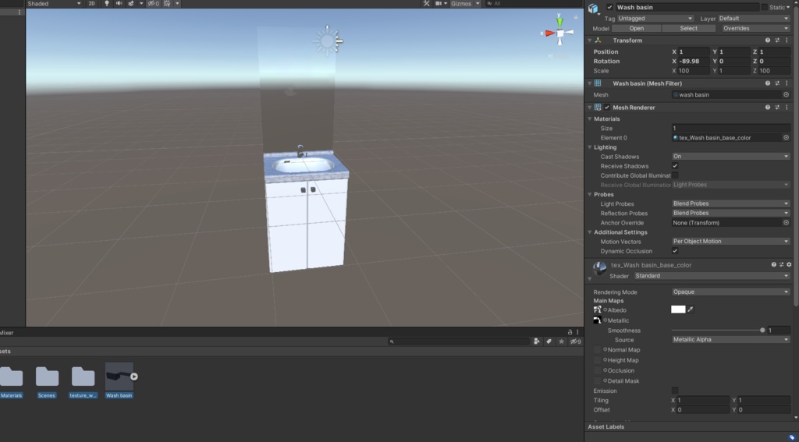Click search by label icon in Project

click(x=549, y=341)
